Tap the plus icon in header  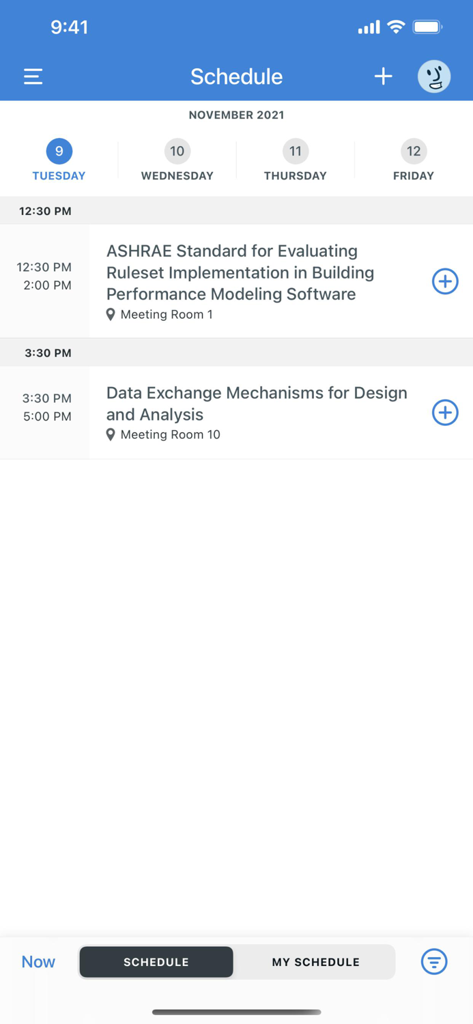384,76
